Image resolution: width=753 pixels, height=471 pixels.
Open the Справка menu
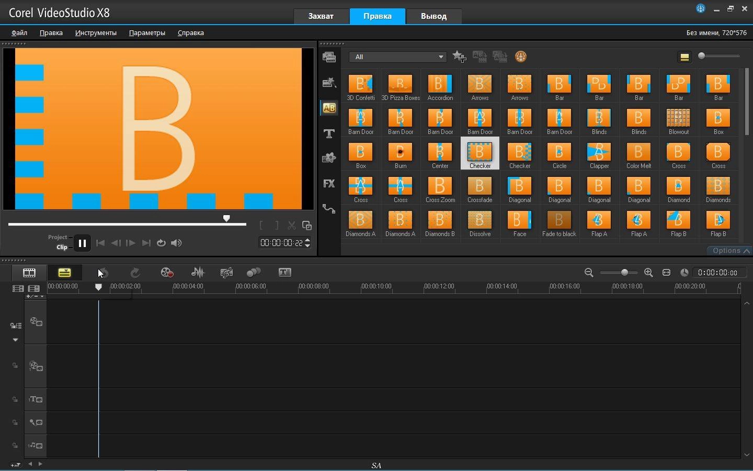tap(191, 32)
